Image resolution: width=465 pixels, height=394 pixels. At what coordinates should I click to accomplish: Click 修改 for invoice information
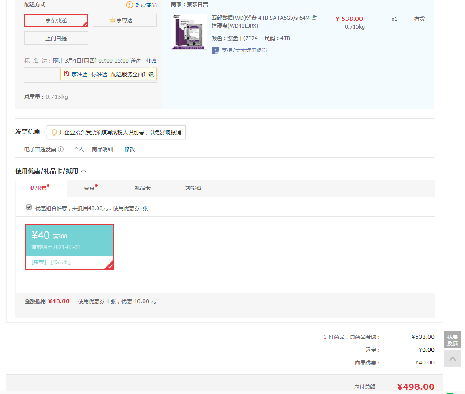pyautogui.click(x=130, y=149)
